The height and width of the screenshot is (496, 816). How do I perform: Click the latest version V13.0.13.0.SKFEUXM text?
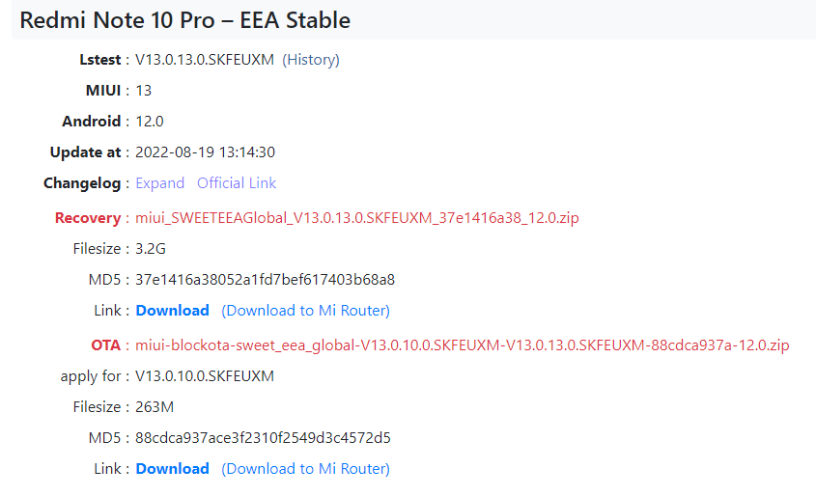point(203,60)
